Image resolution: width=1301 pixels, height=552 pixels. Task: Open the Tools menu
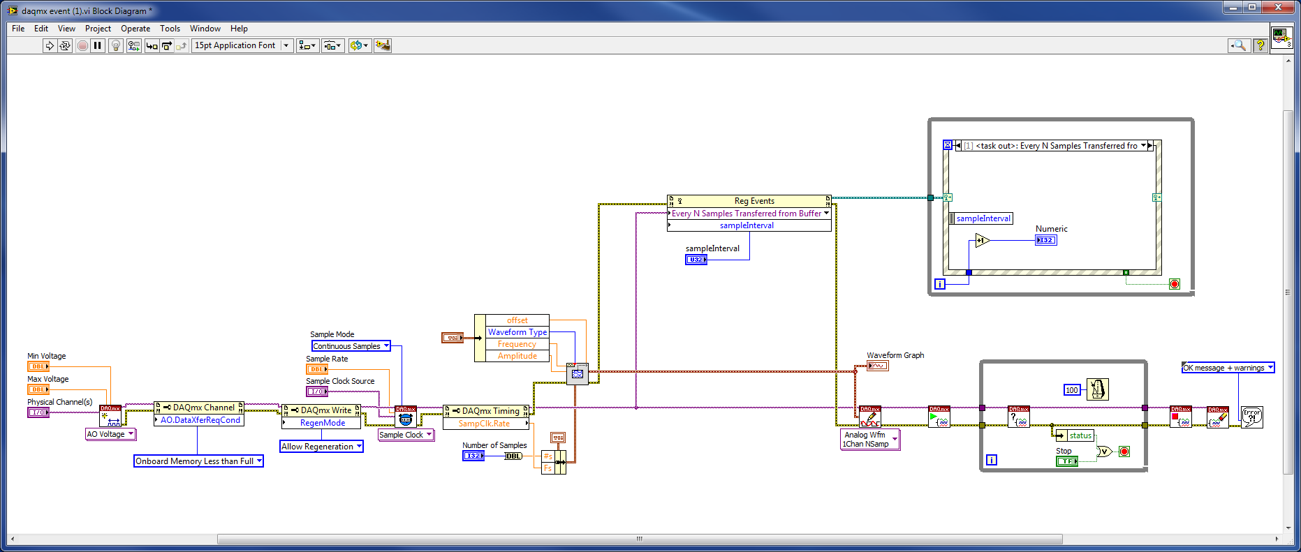tap(170, 29)
